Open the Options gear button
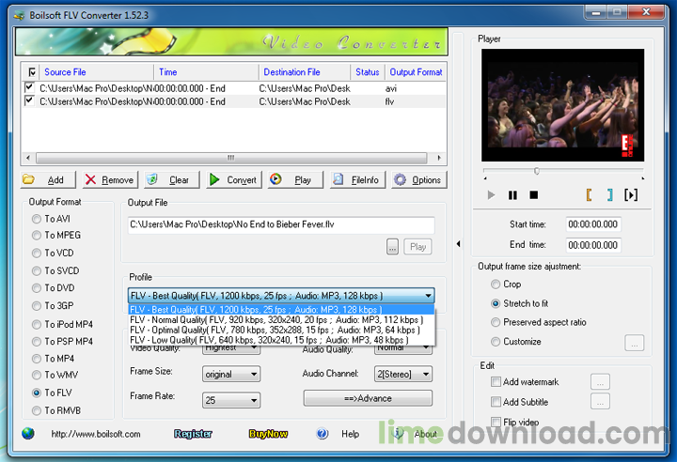This screenshot has width=677, height=462. click(419, 179)
